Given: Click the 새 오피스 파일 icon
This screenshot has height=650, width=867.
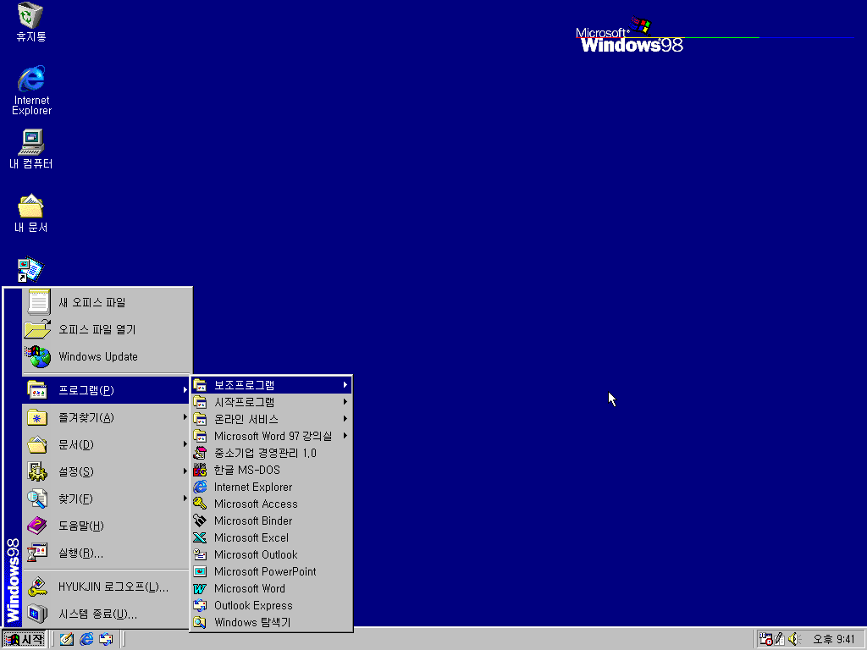Looking at the screenshot, I should click(38, 302).
